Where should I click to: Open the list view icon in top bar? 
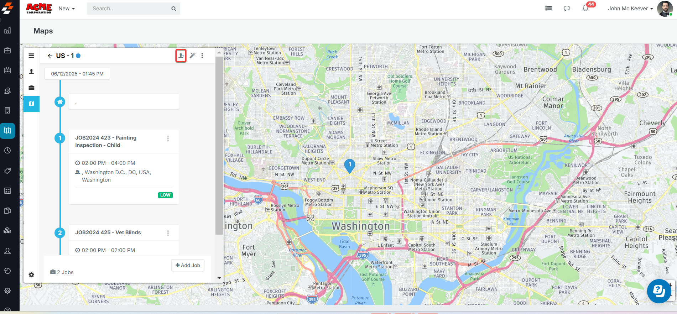(548, 8)
